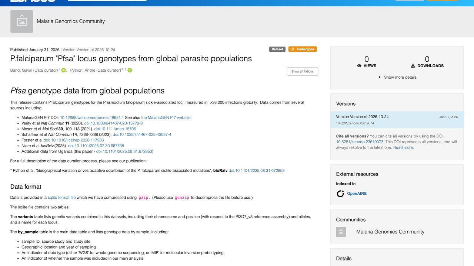Open the Verity et al DOI link
This screenshot has width=474, height=266.
(x=113, y=123)
